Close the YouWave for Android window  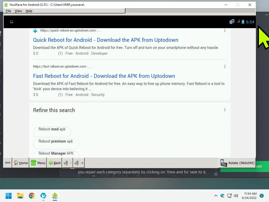tap(250, 5)
